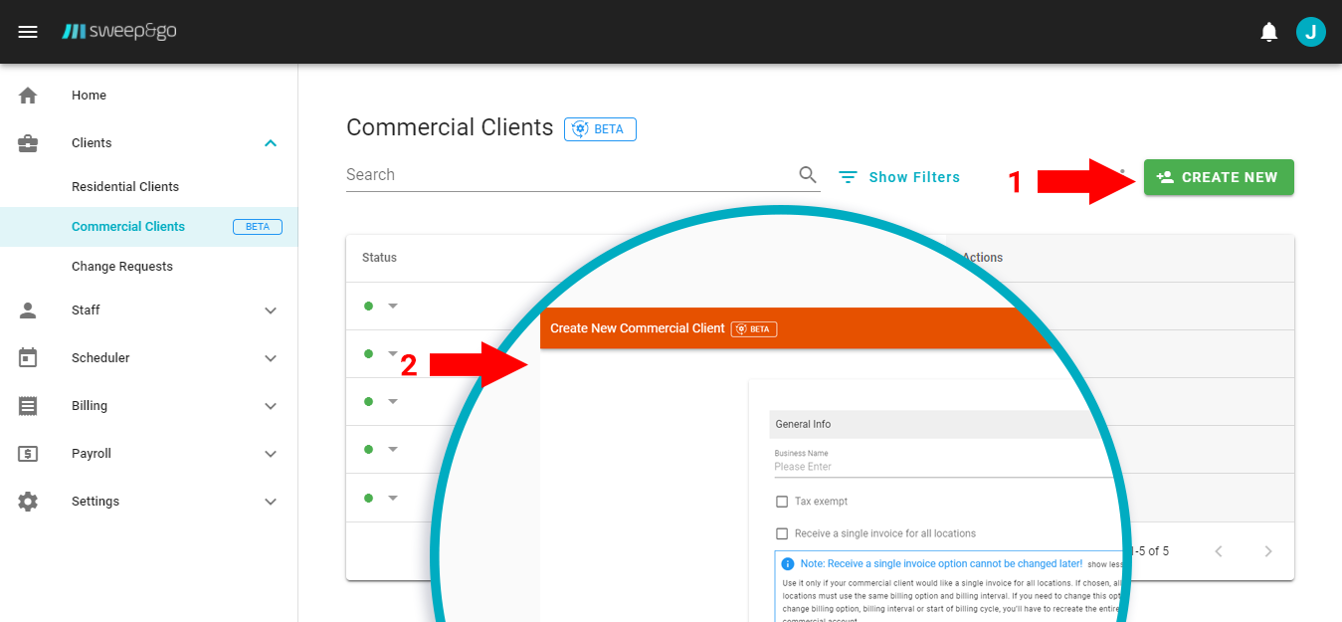This screenshot has height=622, width=1342.
Task: Click the search magnifier icon
Action: [808, 175]
